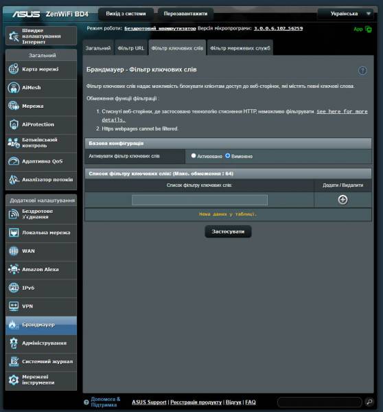The image size is (383, 412).
Task: Click the search magnifier icon in footer
Action: pyautogui.click(x=369, y=402)
